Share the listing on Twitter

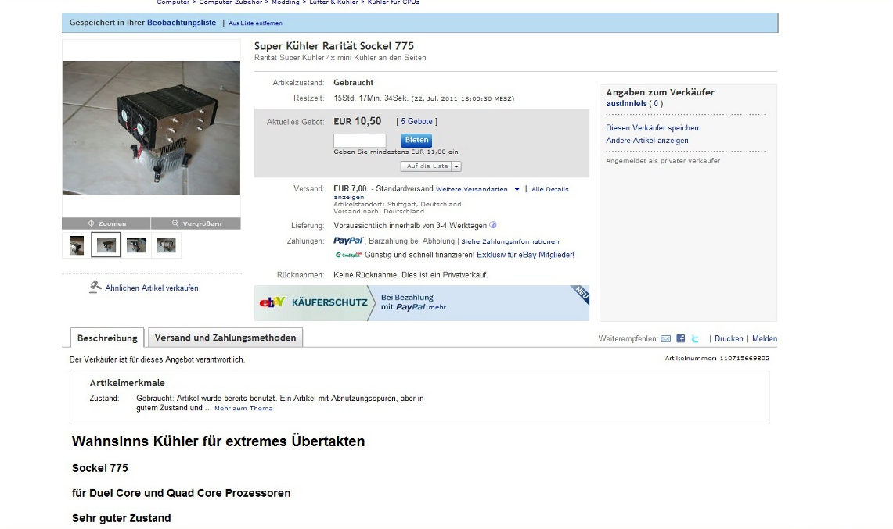click(695, 338)
